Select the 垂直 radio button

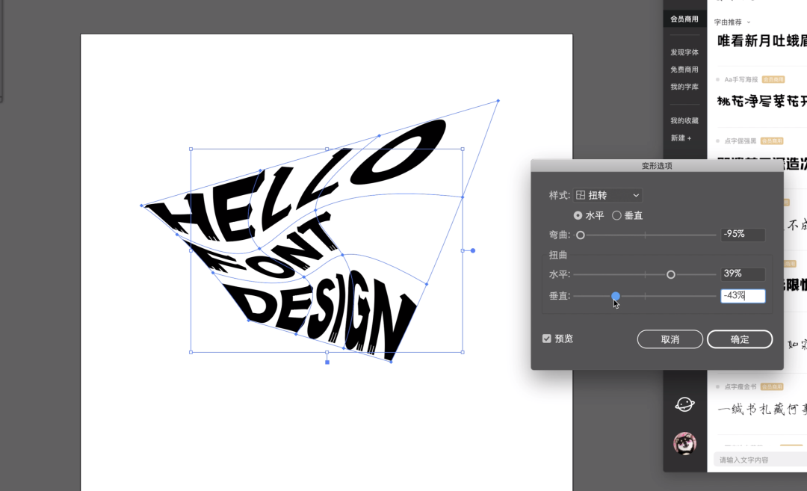click(x=616, y=215)
